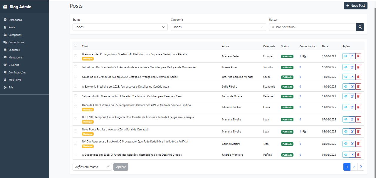Image resolution: width=376 pixels, height=178 pixels.
Task: Open Dashboard in the sidebar
Action: click(15, 20)
